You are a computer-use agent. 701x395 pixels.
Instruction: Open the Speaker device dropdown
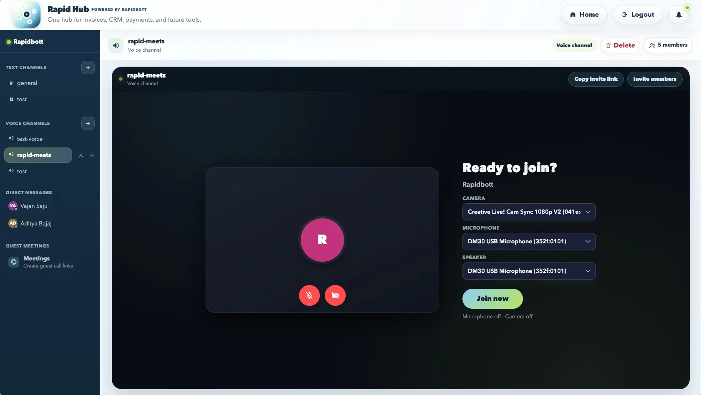point(529,271)
